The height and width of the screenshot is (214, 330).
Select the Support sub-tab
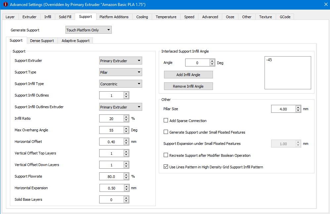click(16, 40)
